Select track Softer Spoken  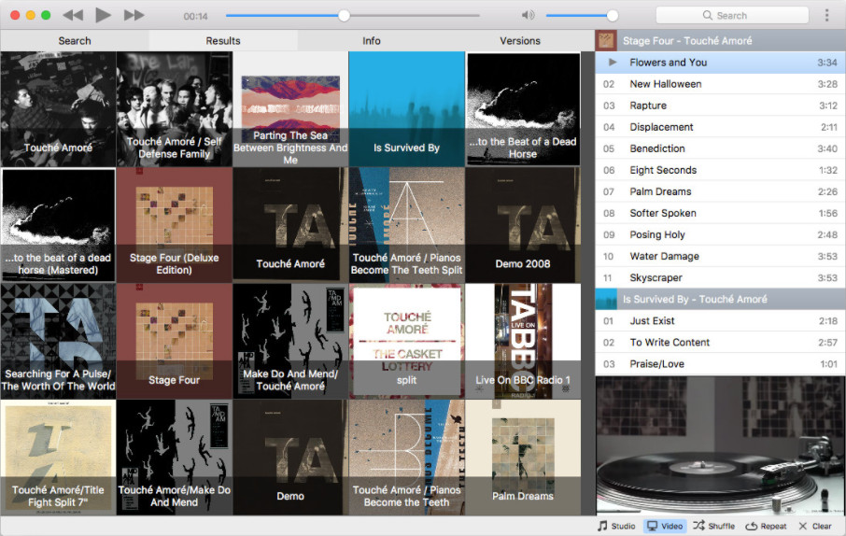click(x=720, y=213)
